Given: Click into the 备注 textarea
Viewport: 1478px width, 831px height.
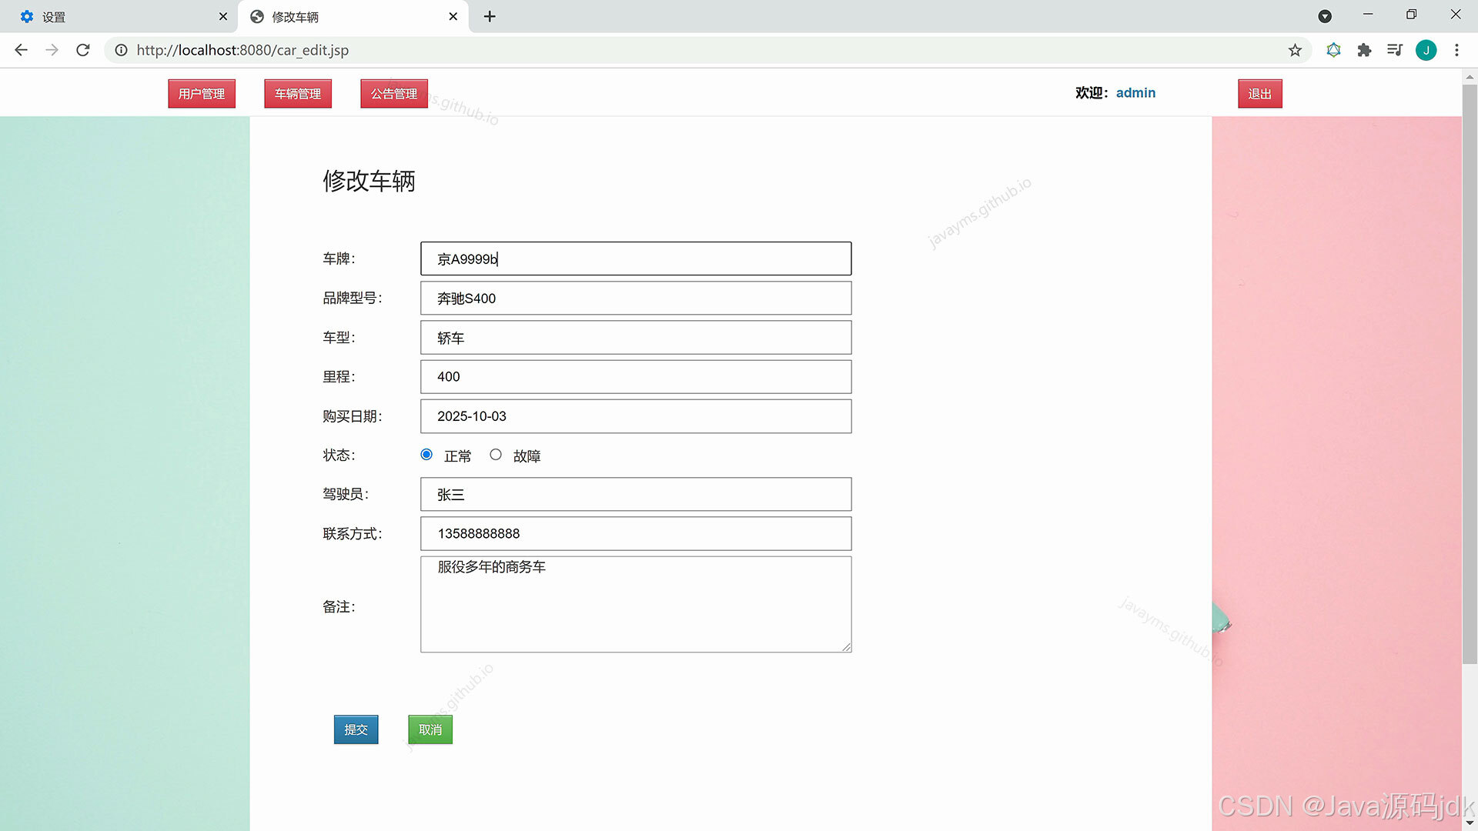Looking at the screenshot, I should [x=636, y=605].
